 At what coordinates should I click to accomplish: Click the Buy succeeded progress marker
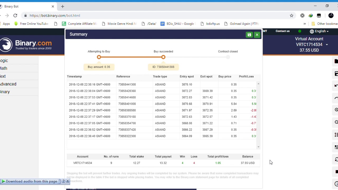tap(163, 57)
